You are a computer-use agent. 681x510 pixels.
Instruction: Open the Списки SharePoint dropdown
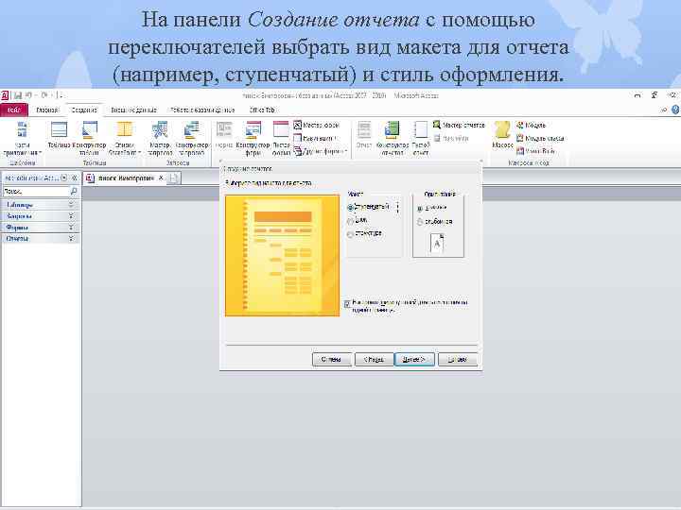124,138
